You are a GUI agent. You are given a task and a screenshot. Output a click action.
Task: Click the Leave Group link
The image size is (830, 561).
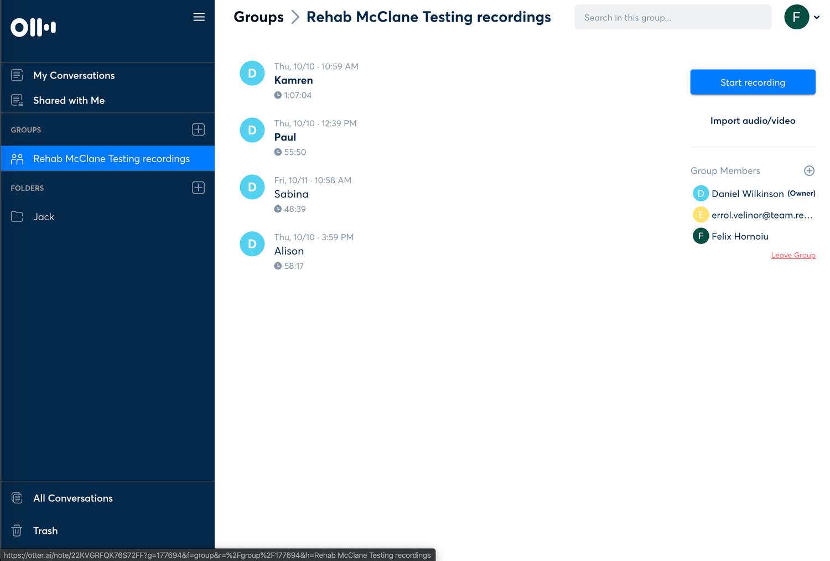click(793, 255)
